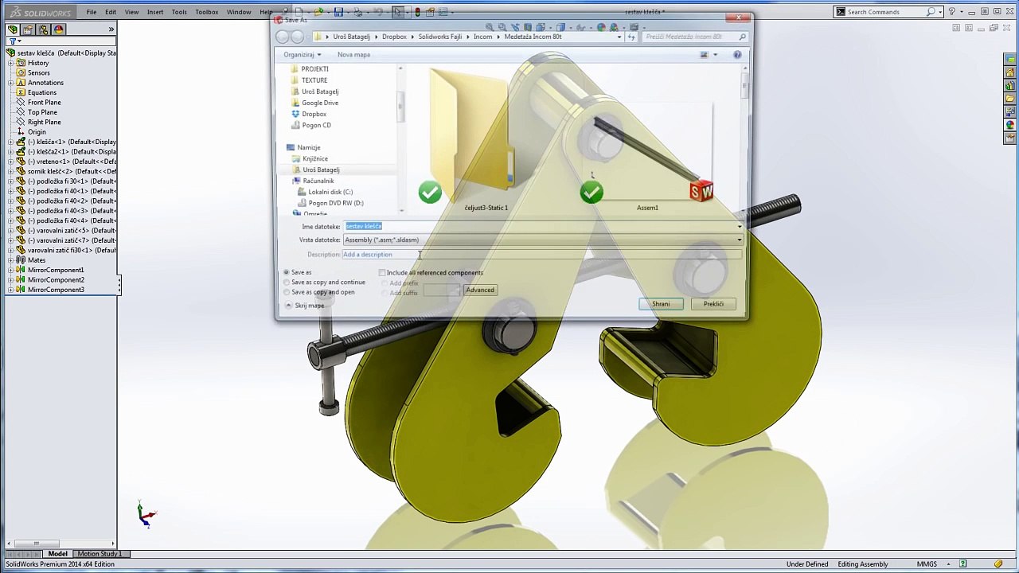The height and width of the screenshot is (573, 1019).
Task: Click the Advanced button
Action: pos(480,290)
